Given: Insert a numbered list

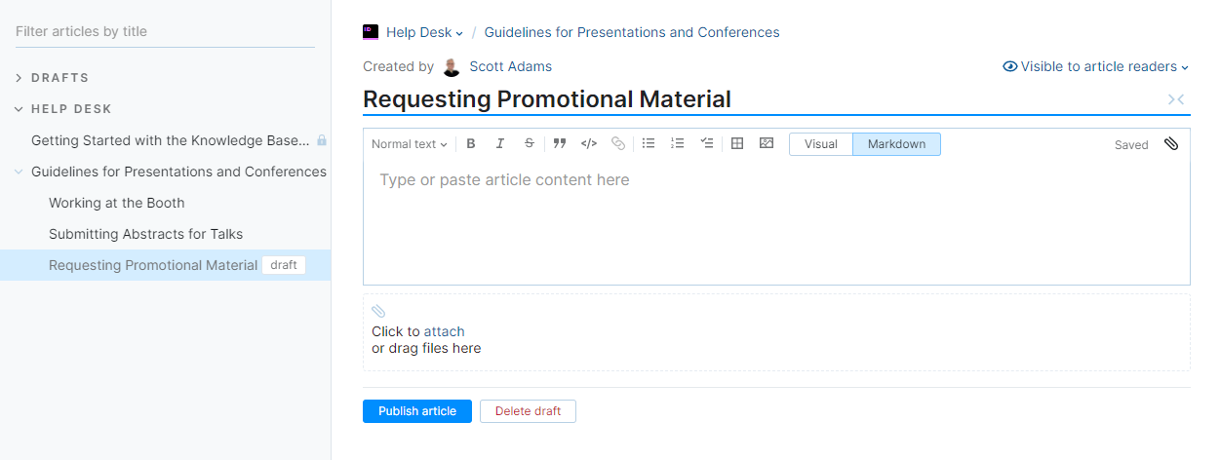Looking at the screenshot, I should coord(678,144).
